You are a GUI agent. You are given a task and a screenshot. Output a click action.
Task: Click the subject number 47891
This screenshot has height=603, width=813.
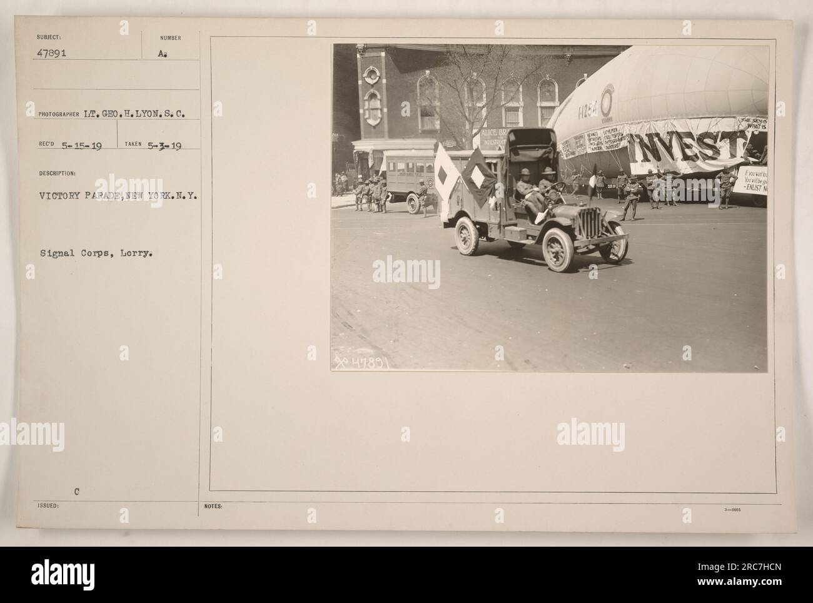click(x=51, y=54)
